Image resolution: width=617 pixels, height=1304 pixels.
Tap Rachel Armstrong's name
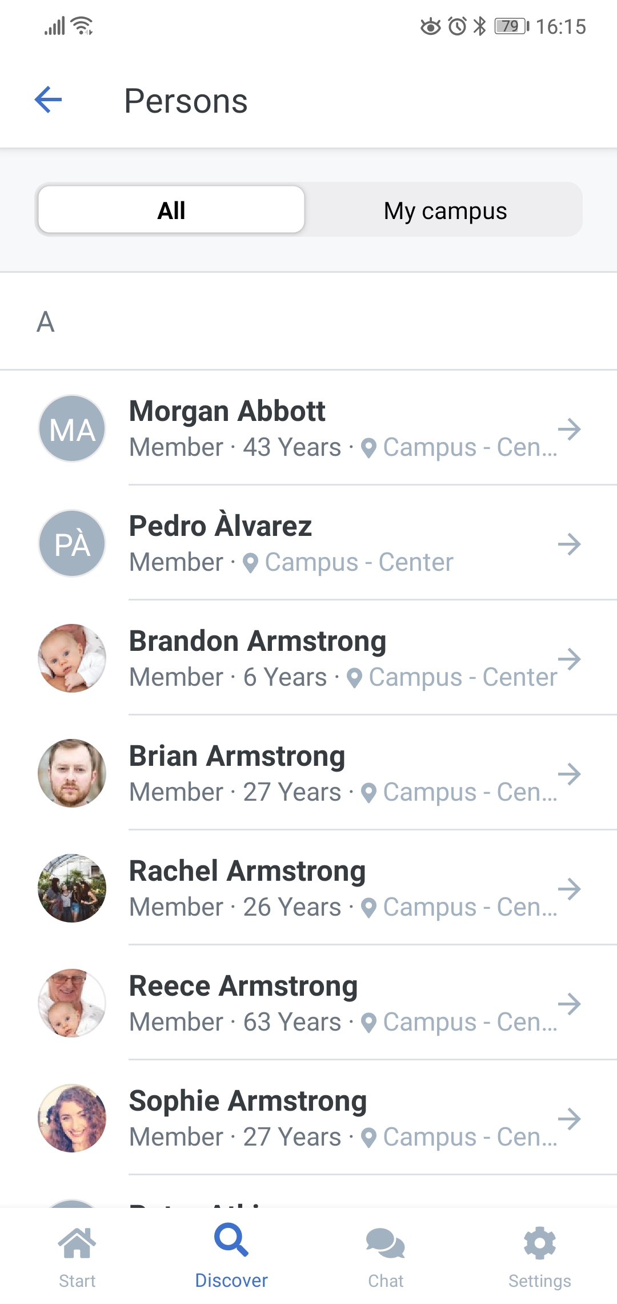tap(247, 871)
